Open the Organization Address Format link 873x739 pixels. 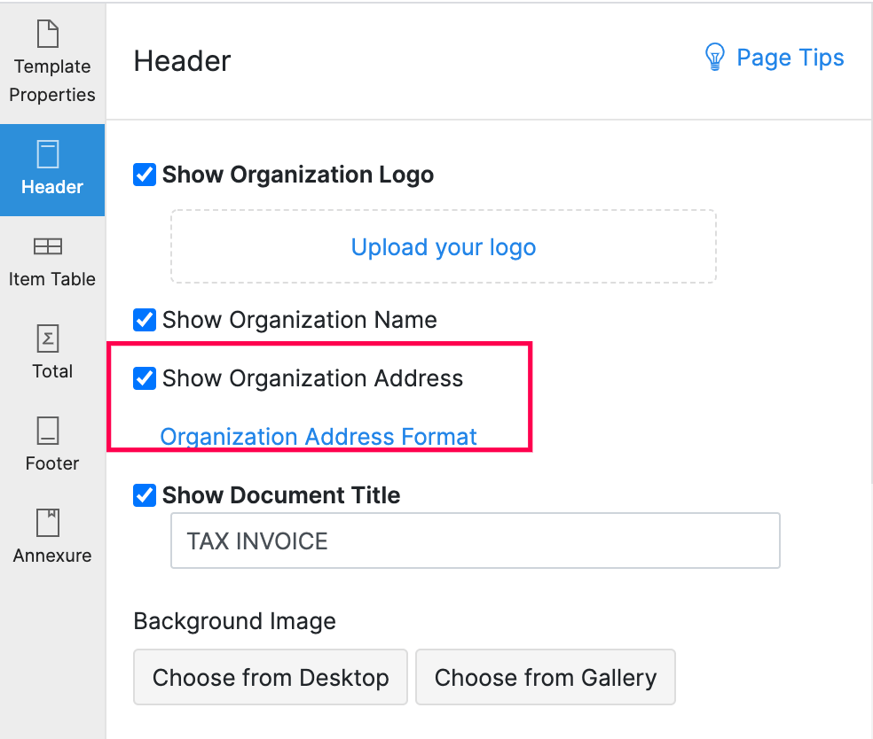pos(319,437)
